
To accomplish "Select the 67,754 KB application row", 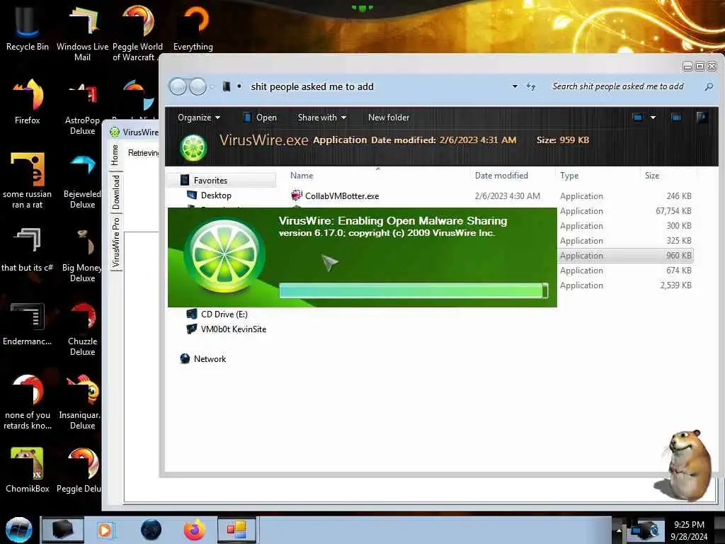I will tap(626, 211).
